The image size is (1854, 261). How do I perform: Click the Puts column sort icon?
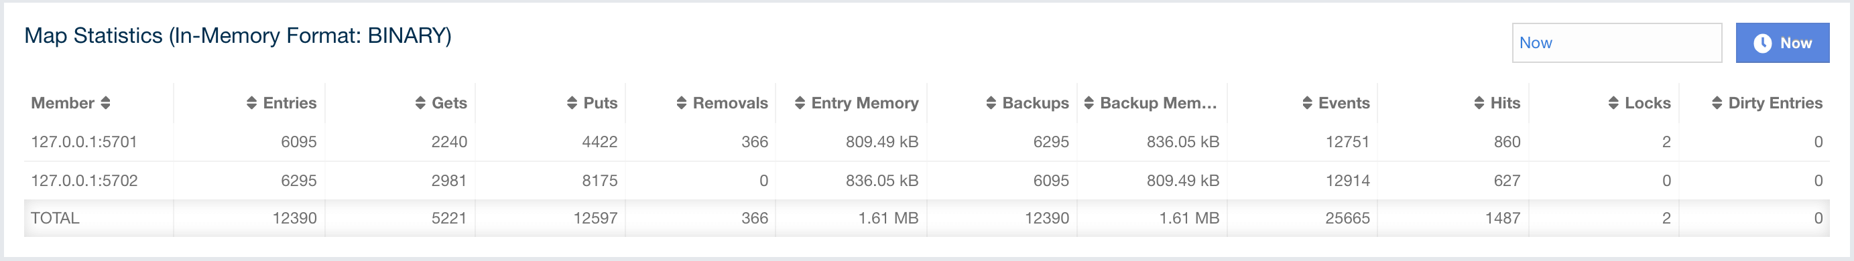click(x=572, y=103)
